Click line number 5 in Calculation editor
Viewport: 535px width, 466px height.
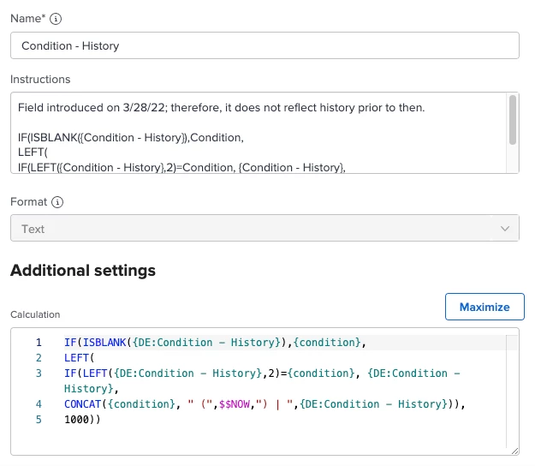(x=39, y=420)
